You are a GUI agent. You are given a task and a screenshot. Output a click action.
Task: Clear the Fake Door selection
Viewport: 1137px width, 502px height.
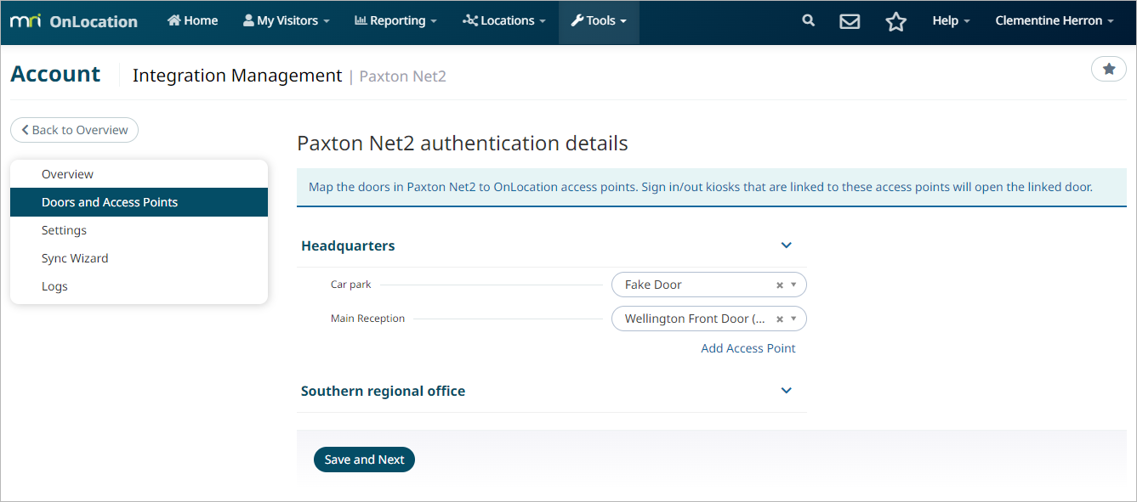click(x=779, y=285)
